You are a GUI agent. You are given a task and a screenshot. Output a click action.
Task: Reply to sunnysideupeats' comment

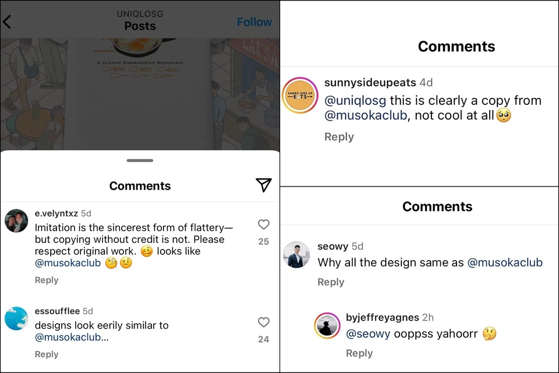point(339,136)
